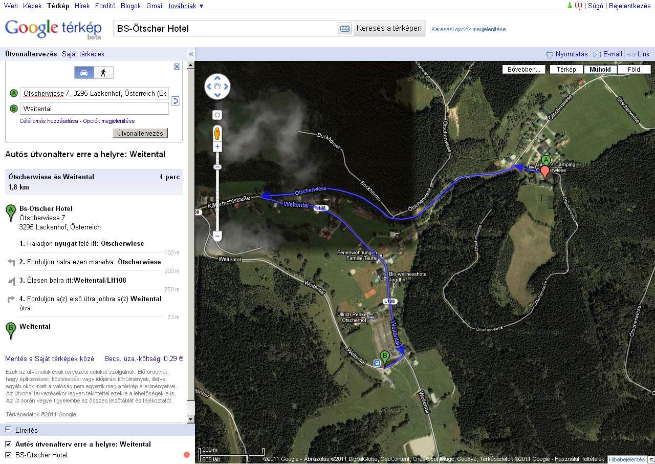Click the Keresés a térképen button
Viewport: 655px width, 464px height.
point(389,28)
